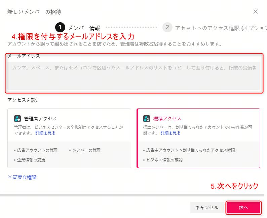The width and height of the screenshot is (267, 218).
Task: Click the ビジネス情報の確認 bullet item
Action: [164, 160]
